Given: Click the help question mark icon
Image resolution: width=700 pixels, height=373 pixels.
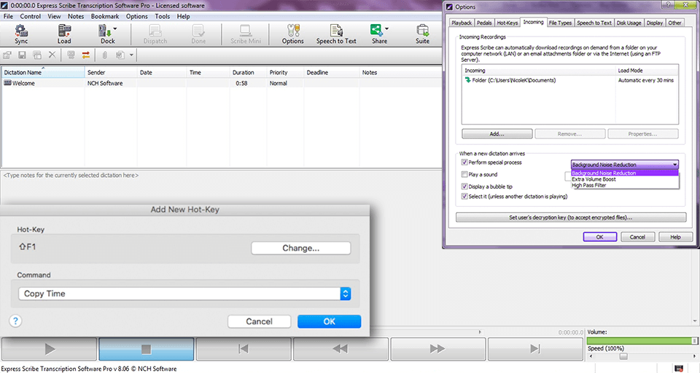Looking at the screenshot, I should click(15, 321).
